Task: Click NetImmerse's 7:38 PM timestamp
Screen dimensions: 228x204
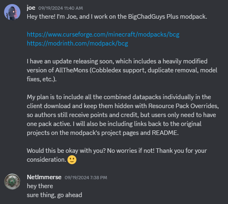Action: (86, 178)
